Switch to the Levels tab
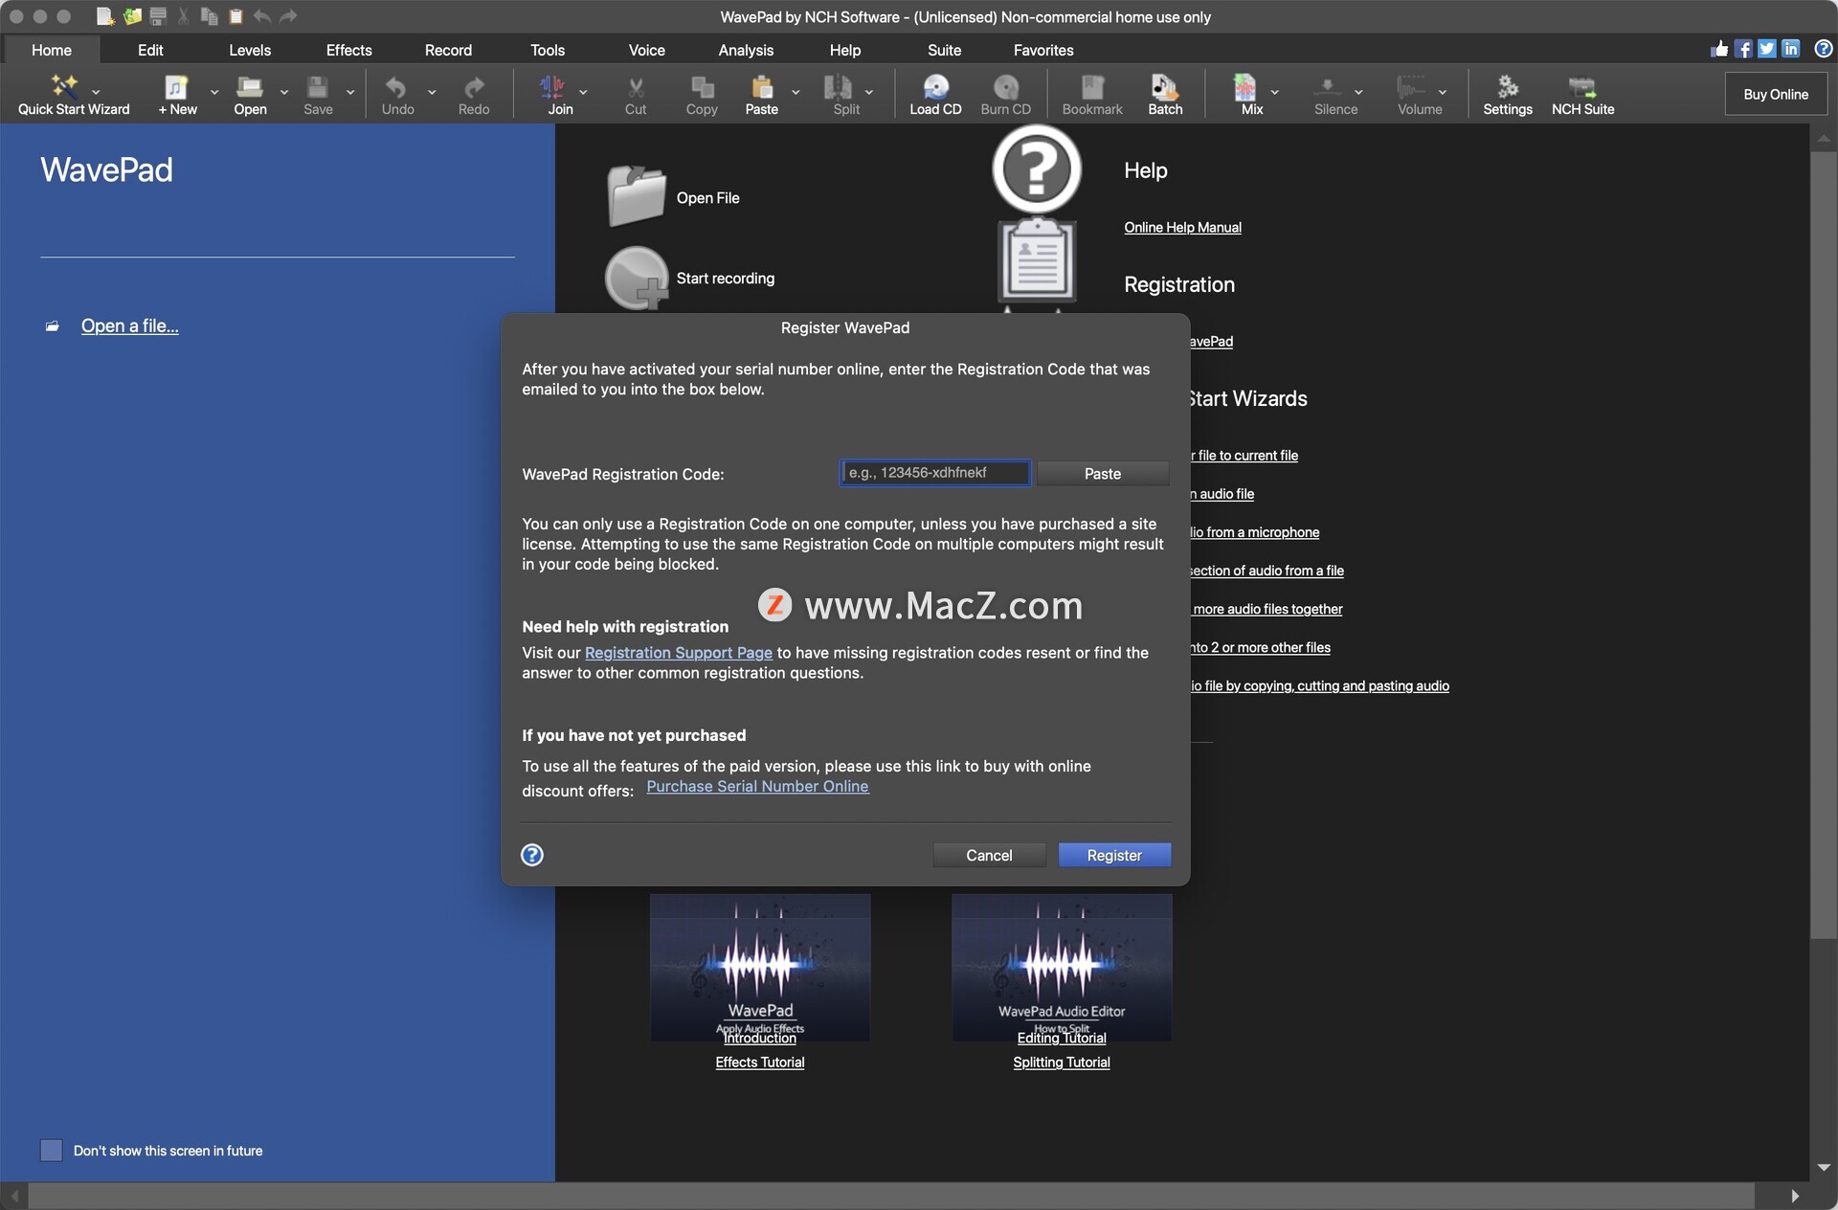 (x=250, y=50)
